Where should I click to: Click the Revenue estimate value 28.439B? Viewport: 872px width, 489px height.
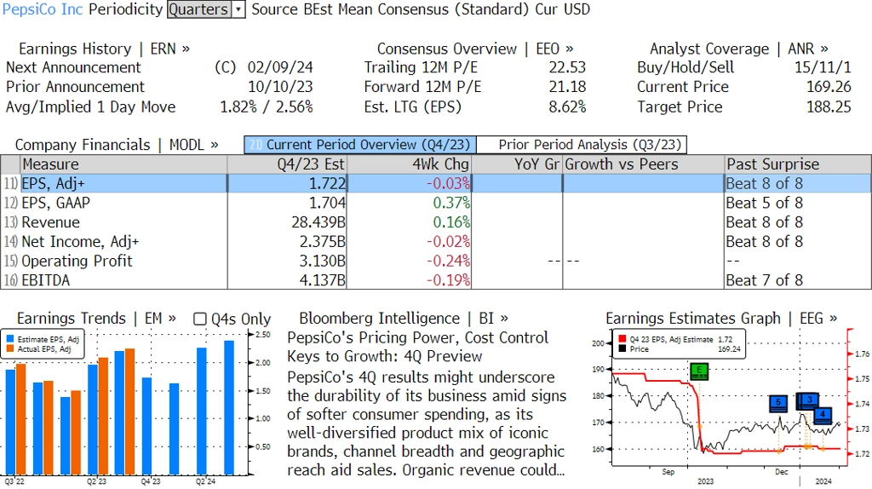[x=318, y=222]
